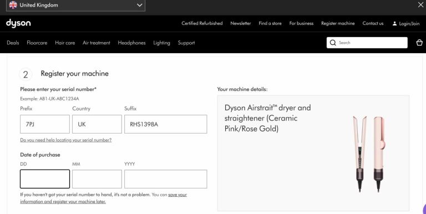Open the Floorcare menu
Screen dimensions: 426x214
tap(37, 43)
